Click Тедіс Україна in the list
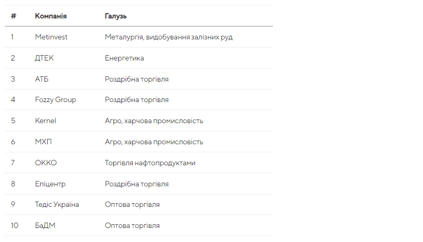This screenshot has width=423, height=242. (x=57, y=205)
